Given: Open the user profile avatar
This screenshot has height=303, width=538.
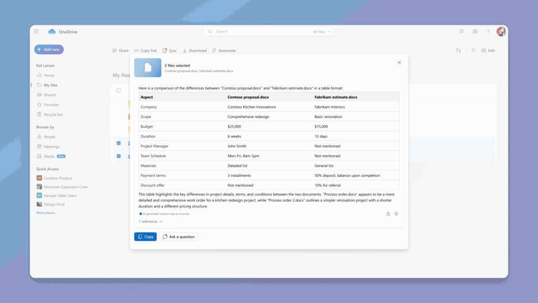Looking at the screenshot, I should pos(501,31).
